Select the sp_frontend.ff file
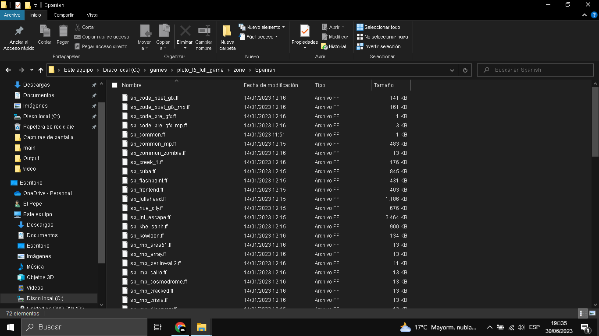Viewport: 599px width, 336px height. pos(146,190)
